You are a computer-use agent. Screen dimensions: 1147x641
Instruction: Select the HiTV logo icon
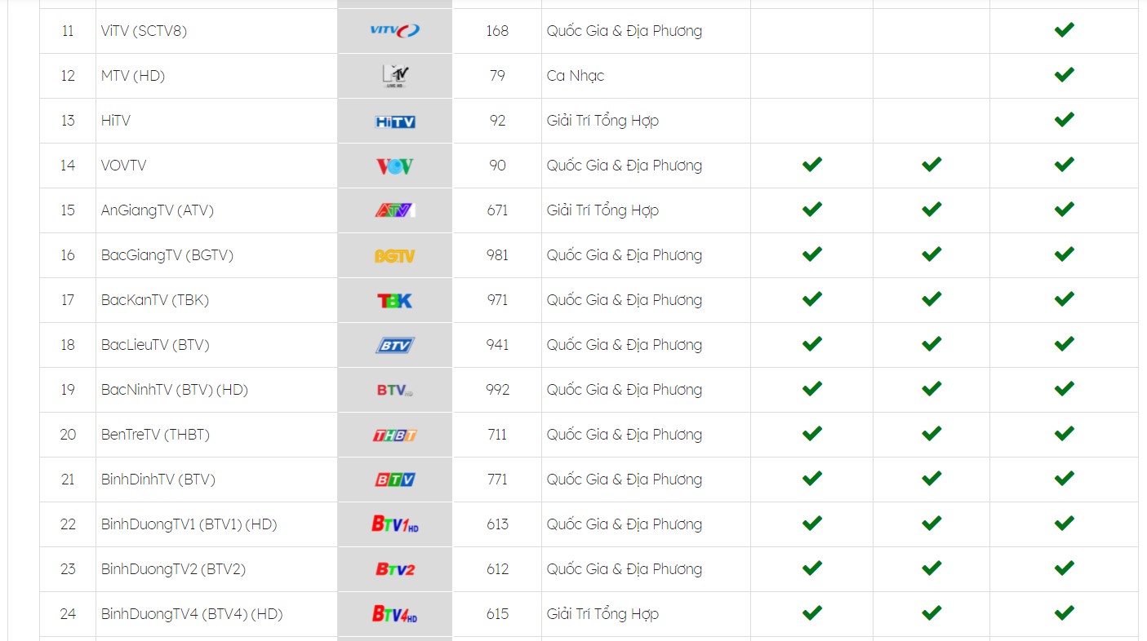[395, 122]
